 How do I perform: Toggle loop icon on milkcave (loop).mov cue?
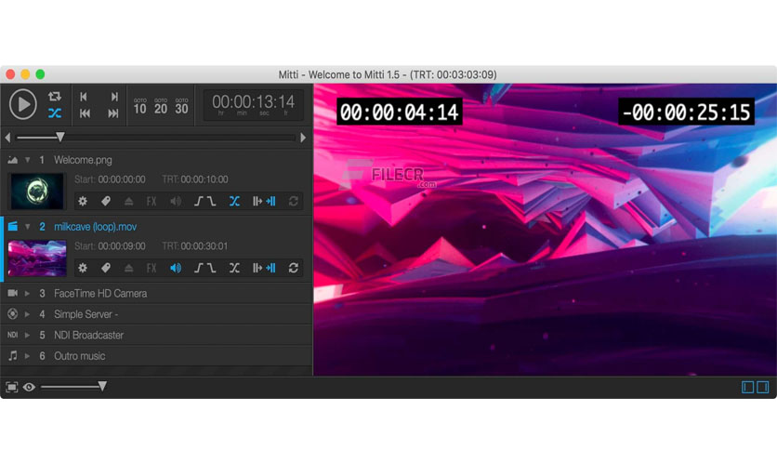[x=294, y=268]
